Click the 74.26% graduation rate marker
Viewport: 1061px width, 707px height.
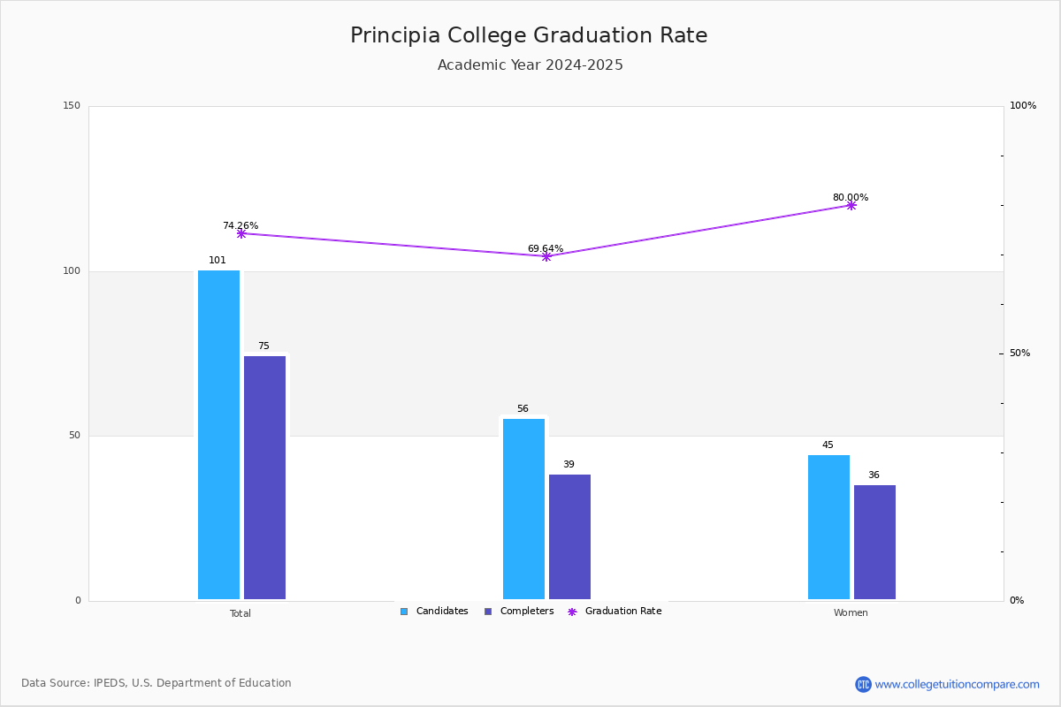click(x=241, y=233)
